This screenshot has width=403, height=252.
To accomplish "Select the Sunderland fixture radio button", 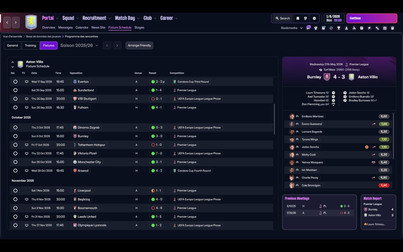I will pos(15,90).
